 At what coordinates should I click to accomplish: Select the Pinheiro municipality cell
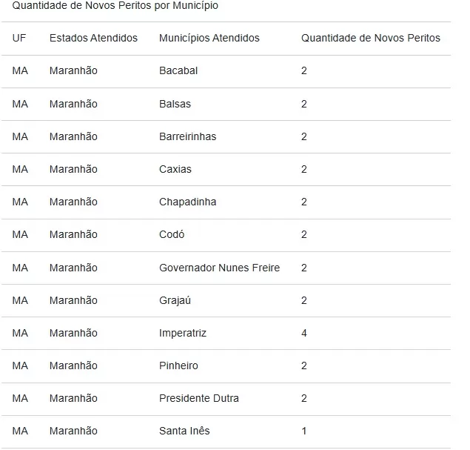tap(178, 365)
